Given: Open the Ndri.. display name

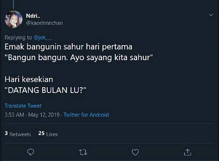Looking at the screenshot, I should (x=32, y=16).
